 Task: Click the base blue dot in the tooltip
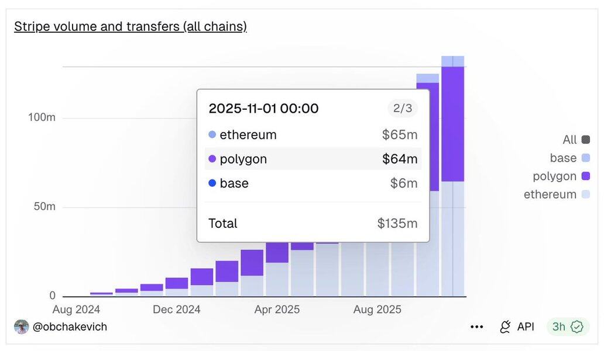pyautogui.click(x=212, y=183)
